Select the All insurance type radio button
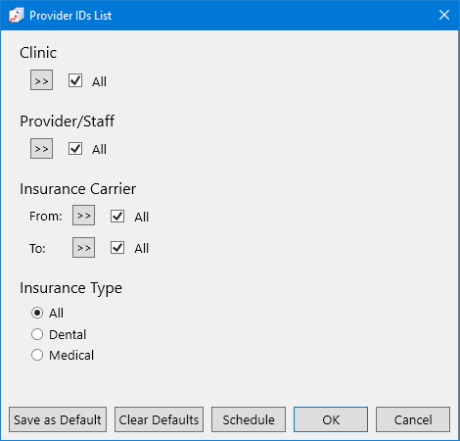460x441 pixels. (37, 313)
